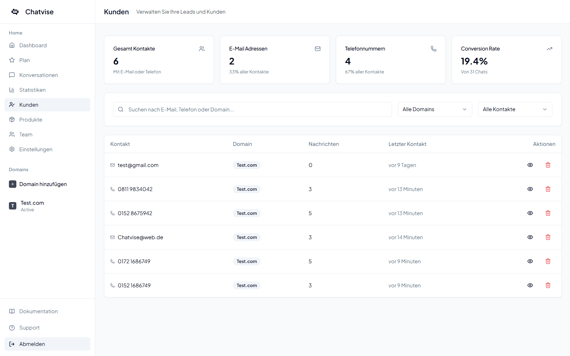Screen dimensions: 570x356
Task: Click the Einstellungen gear icon
Action: point(12,149)
